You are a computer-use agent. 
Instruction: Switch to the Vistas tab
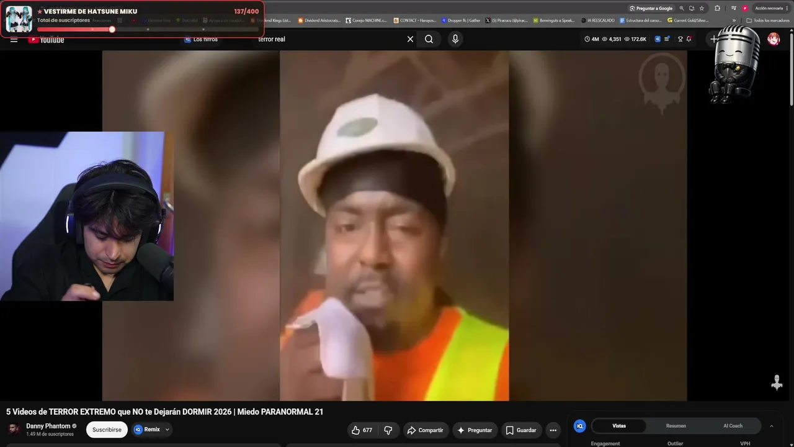click(x=619, y=426)
